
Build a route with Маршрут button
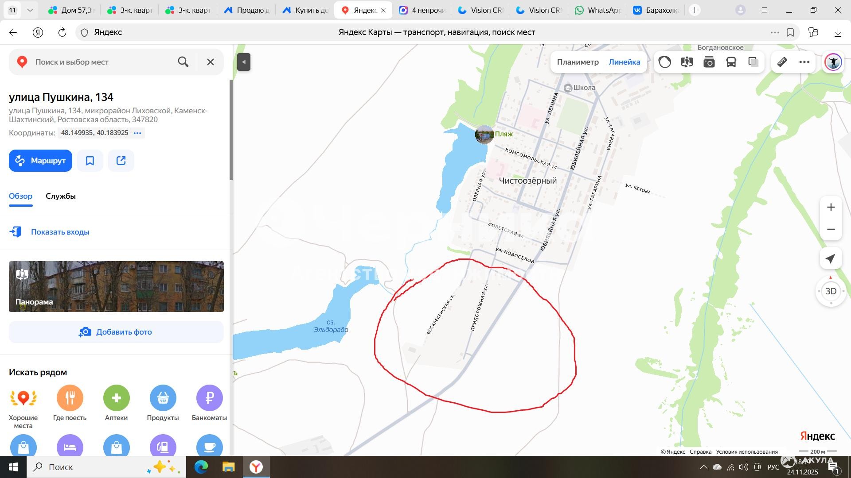tap(40, 161)
